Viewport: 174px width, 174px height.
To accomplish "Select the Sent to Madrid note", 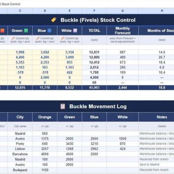I will [156, 165].
